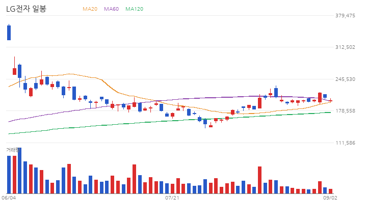This screenshot has height=224, width=367.
Task: Select the 111,586 price axis label
Action: point(345,143)
